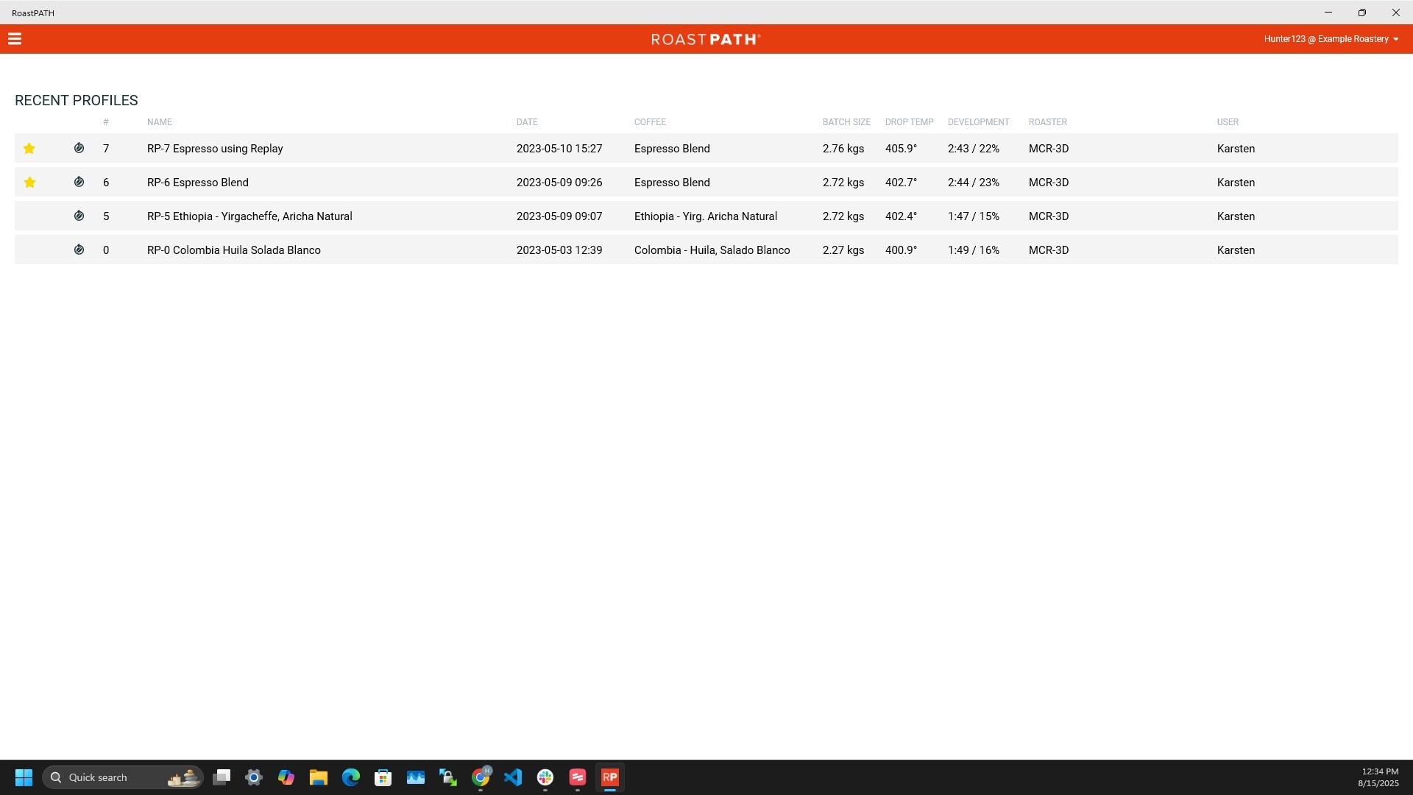This screenshot has height=795, width=1413.
Task: Unfavorite RP-7 Espresso using Replay star
Action: pyautogui.click(x=29, y=149)
